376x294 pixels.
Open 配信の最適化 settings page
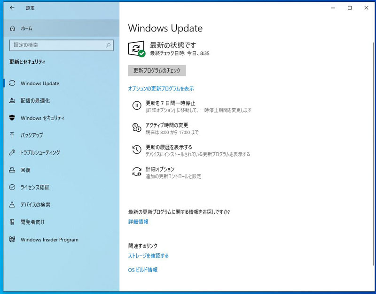pyautogui.click(x=62, y=100)
